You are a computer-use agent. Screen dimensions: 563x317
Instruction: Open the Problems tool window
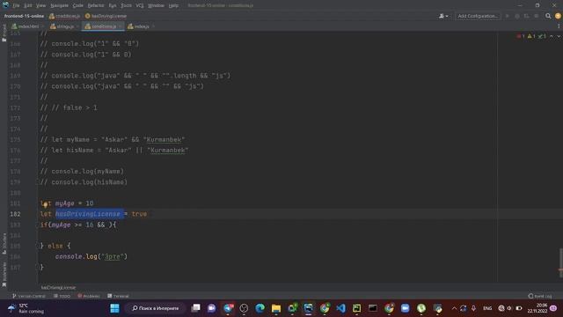click(x=89, y=296)
